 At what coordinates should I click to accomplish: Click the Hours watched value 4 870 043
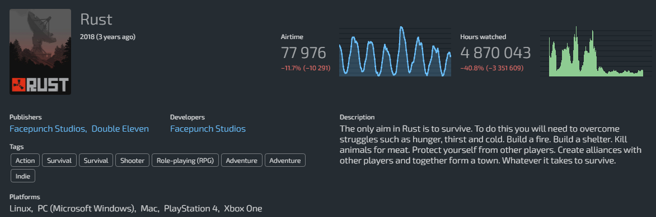click(495, 53)
